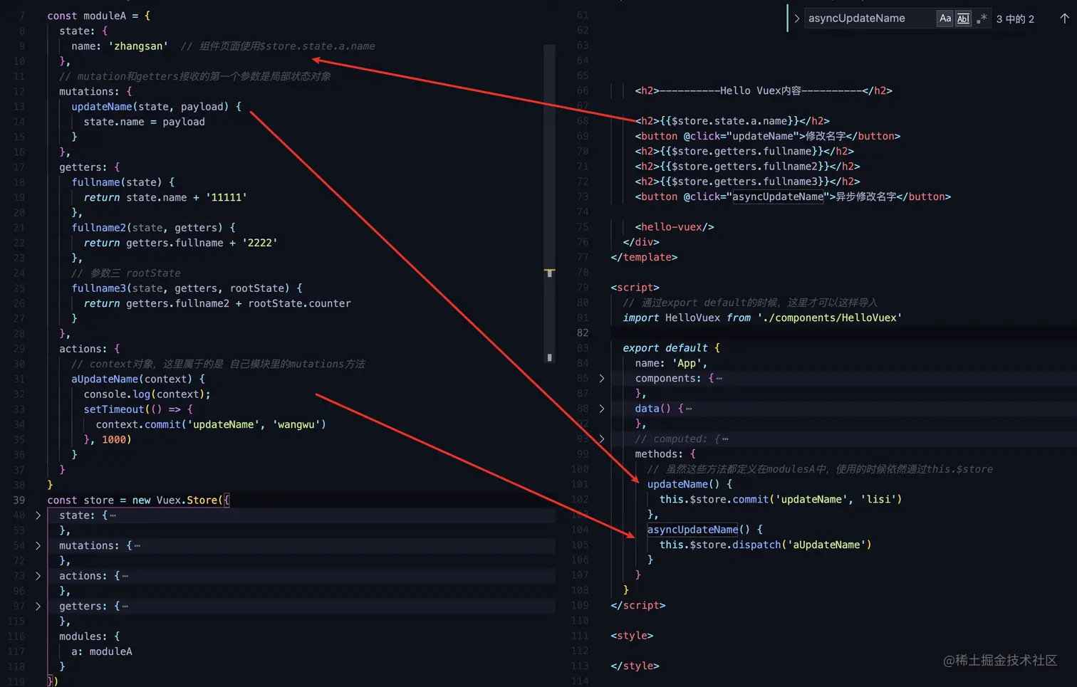The image size is (1077, 687).
Task: Click '{{$store.state.a.name}}' h2 line
Action: tap(732, 121)
